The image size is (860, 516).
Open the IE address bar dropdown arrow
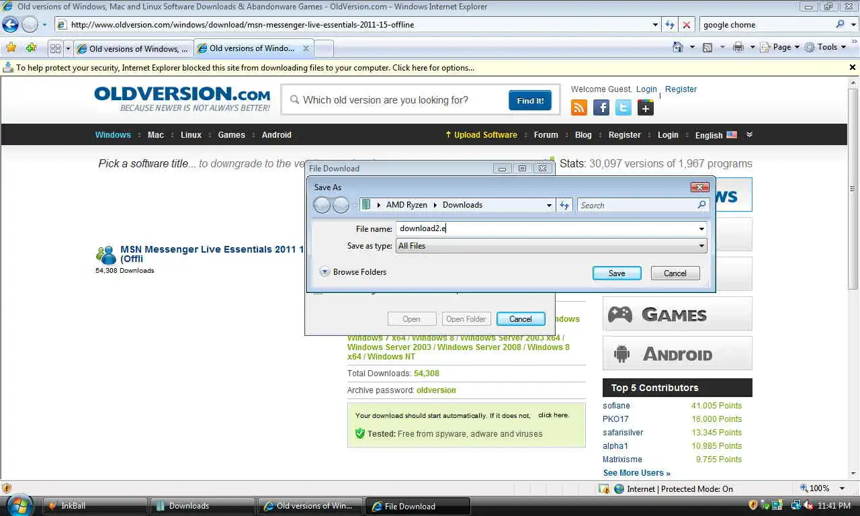[x=656, y=25]
